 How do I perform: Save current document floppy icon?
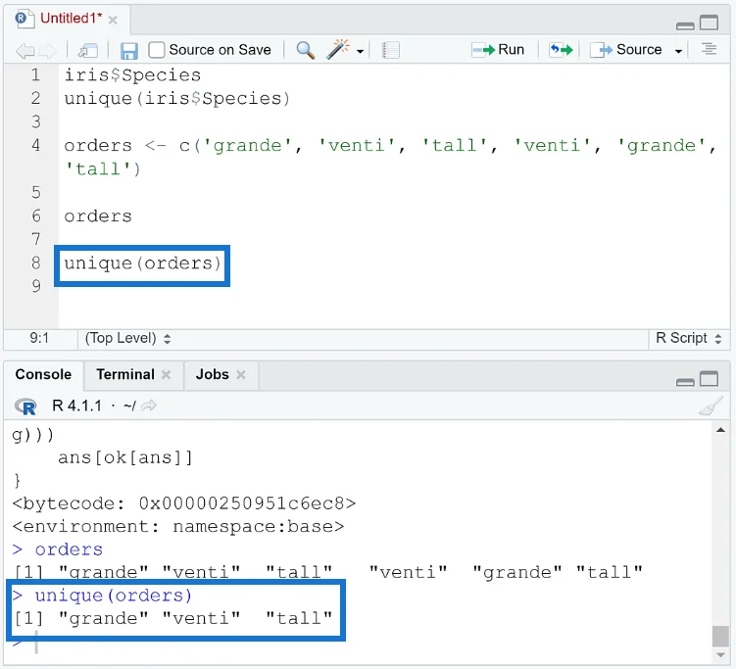pos(128,50)
